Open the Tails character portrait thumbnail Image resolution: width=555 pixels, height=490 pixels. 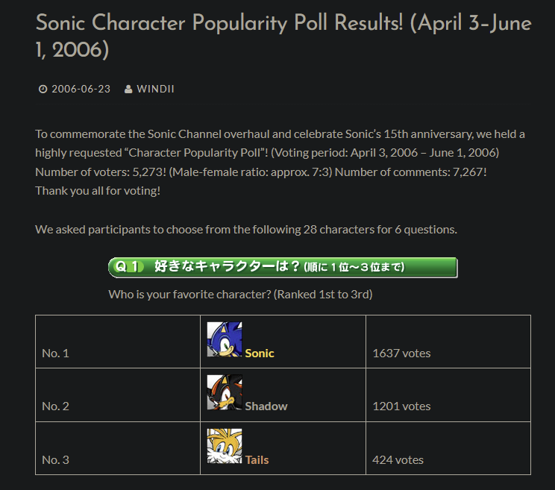225,446
